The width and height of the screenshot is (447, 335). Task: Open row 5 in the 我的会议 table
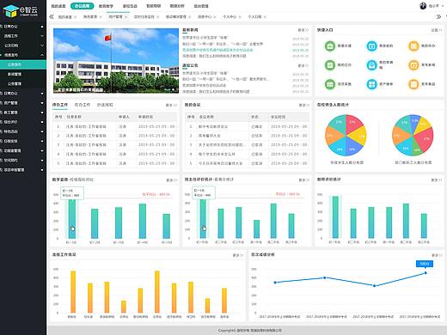click(247, 163)
